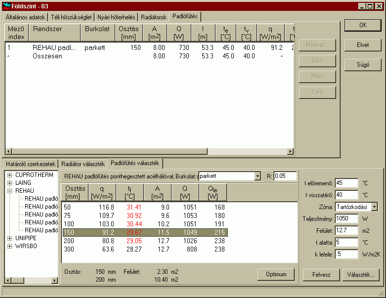Click the WinWatt app icon in title bar
This screenshot has width=386, height=298.
coord(6,6)
